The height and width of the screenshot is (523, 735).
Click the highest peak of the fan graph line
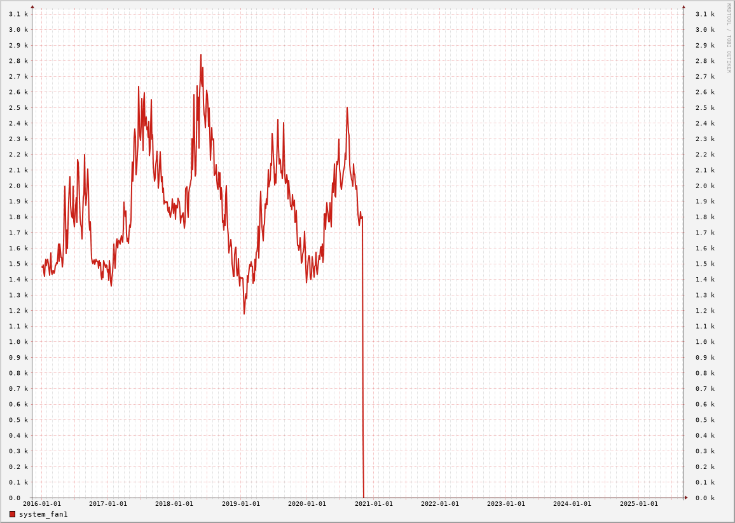click(201, 55)
